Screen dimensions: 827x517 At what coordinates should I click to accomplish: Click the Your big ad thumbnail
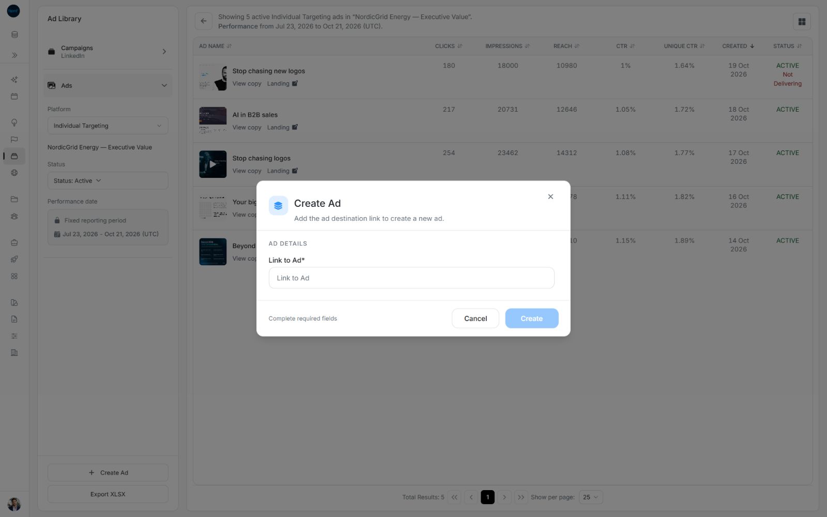[x=213, y=208]
